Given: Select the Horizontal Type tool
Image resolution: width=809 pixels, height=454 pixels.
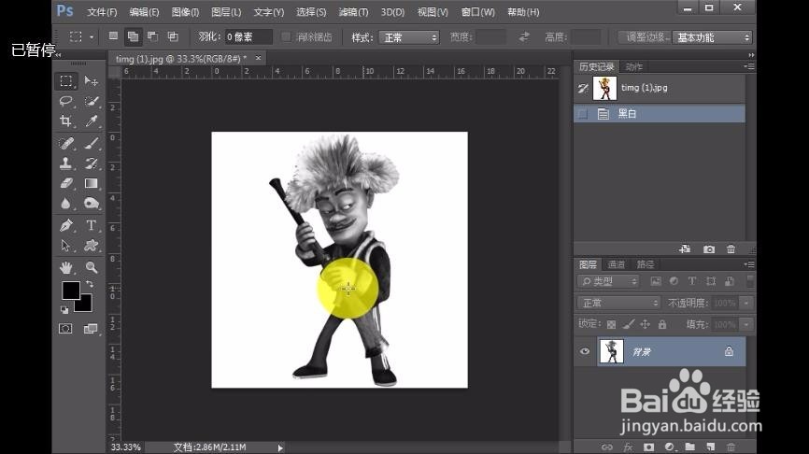Looking at the screenshot, I should pyautogui.click(x=92, y=225).
